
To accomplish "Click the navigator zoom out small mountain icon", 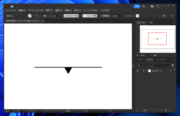I will pyautogui.click(x=138, y=55).
